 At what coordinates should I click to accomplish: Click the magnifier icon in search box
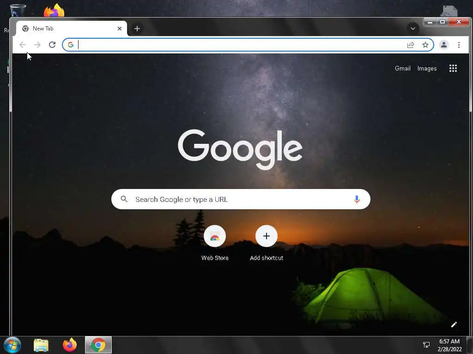[124, 199]
